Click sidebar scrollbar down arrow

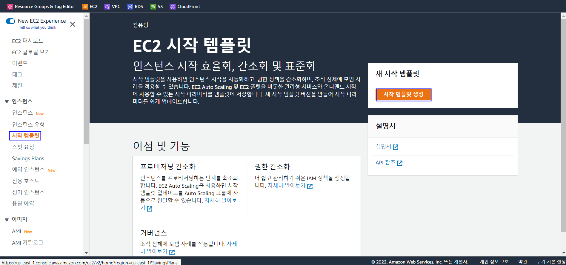pyautogui.click(x=87, y=253)
